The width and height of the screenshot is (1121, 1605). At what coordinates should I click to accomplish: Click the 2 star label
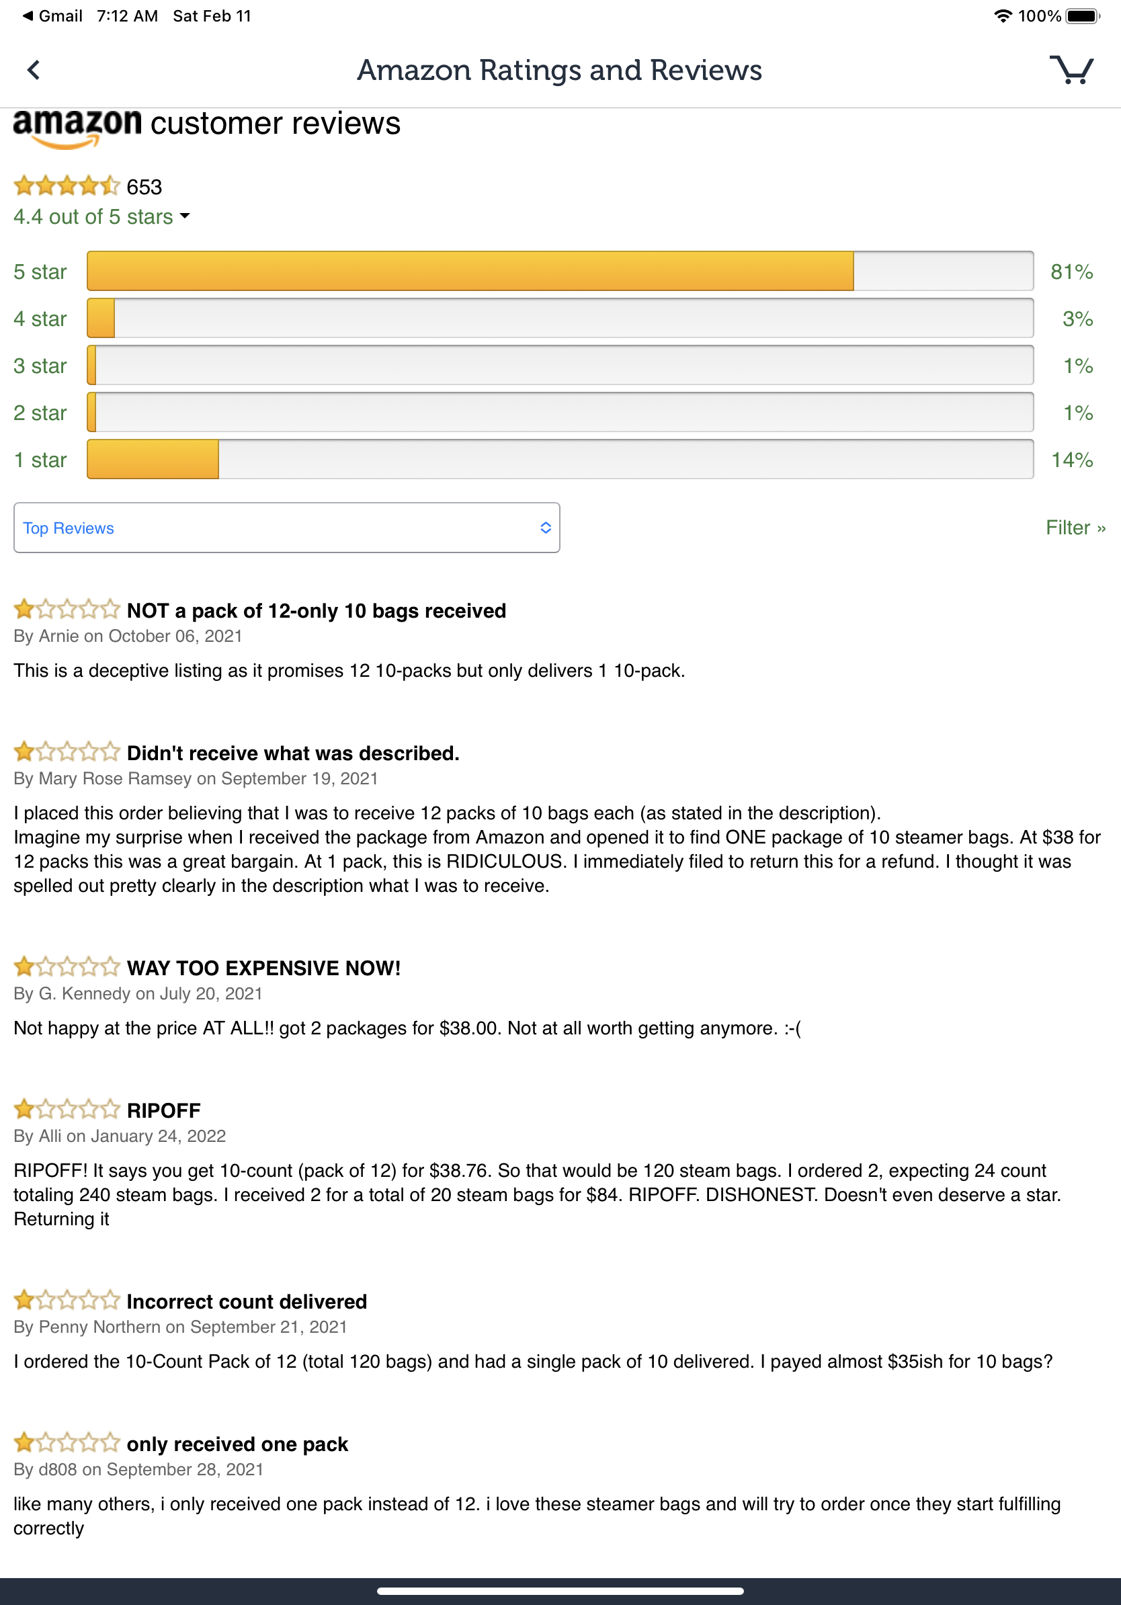40,413
